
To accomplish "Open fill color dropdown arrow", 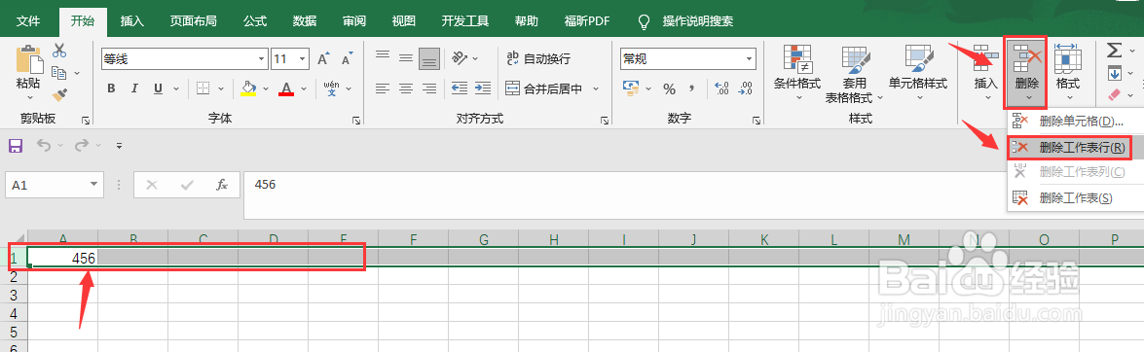I will (x=266, y=88).
